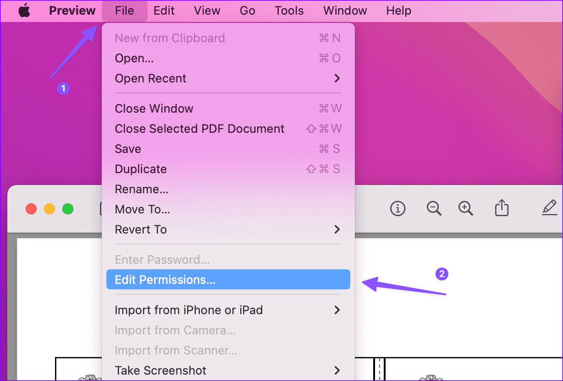Select Close Window menu item
The height and width of the screenshot is (381, 563).
(x=228, y=109)
